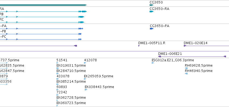The image size is (229, 107).
Task: Select the 412078 feature label
Action: click(x=90, y=60)
